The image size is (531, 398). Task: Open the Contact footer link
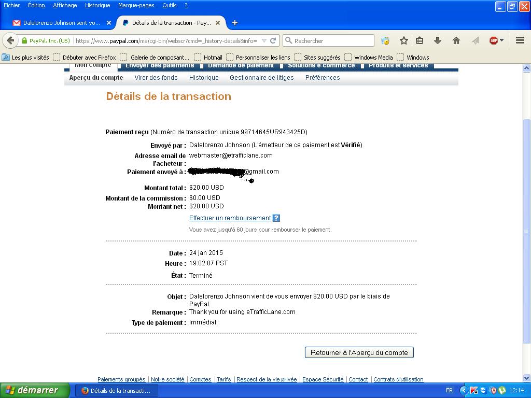coord(358,379)
